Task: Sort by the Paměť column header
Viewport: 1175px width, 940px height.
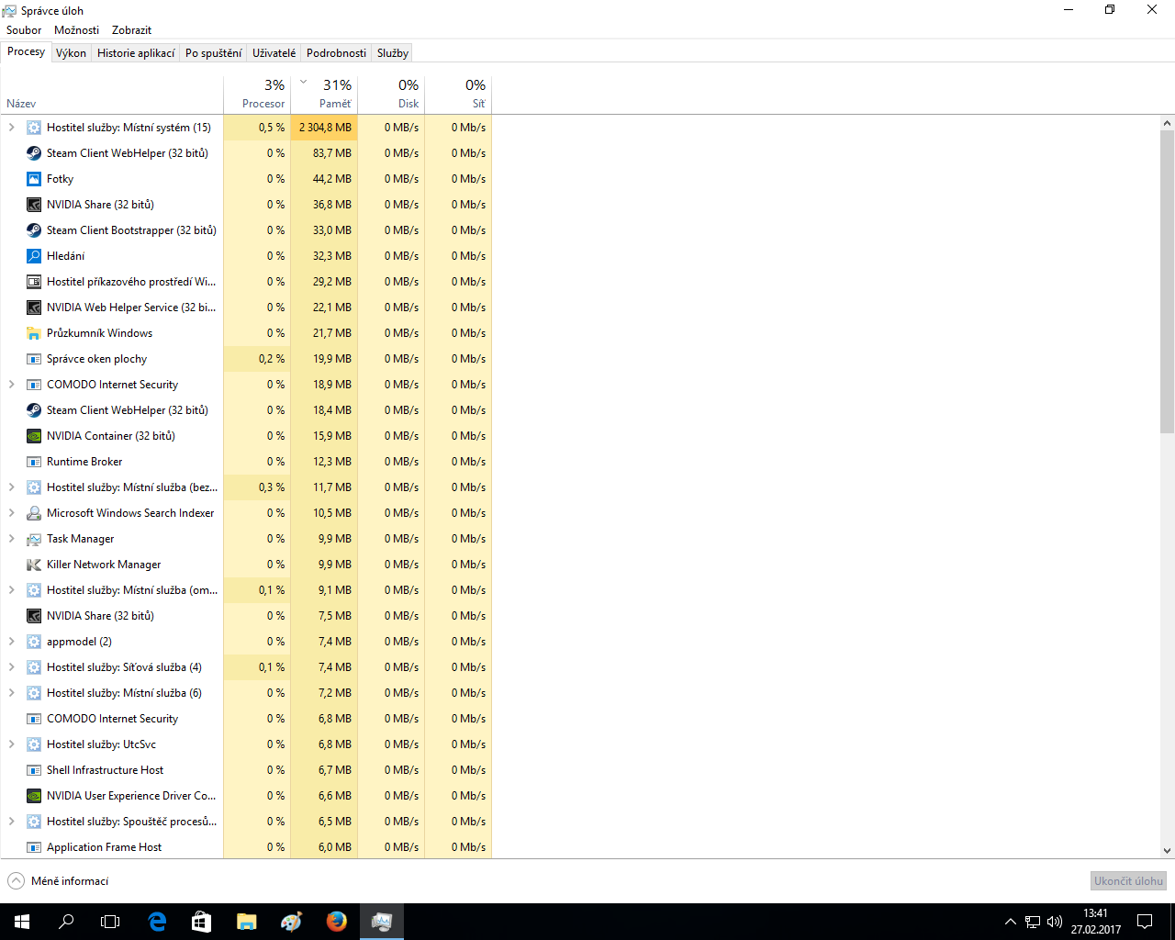Action: (x=324, y=95)
